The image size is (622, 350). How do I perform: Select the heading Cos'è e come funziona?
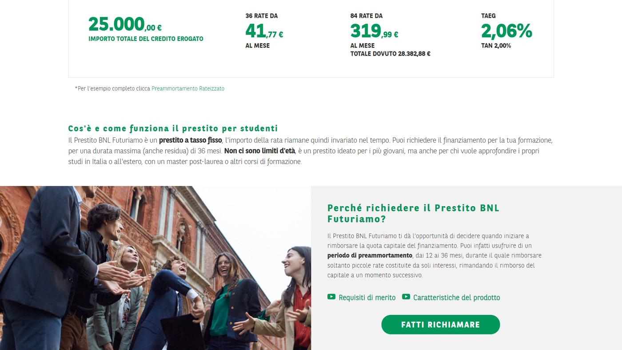pyautogui.click(x=173, y=129)
